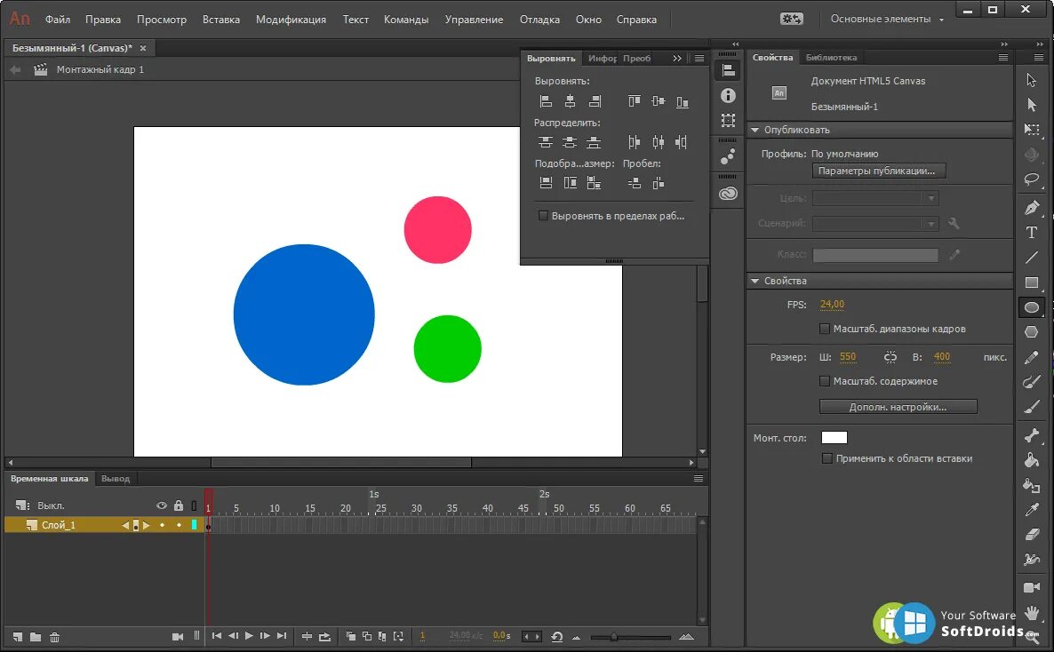Switch to the Библиотека tab
1054x652 pixels.
coord(831,58)
